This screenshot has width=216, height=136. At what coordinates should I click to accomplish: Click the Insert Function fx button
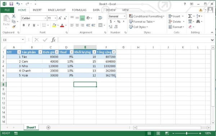53,40
